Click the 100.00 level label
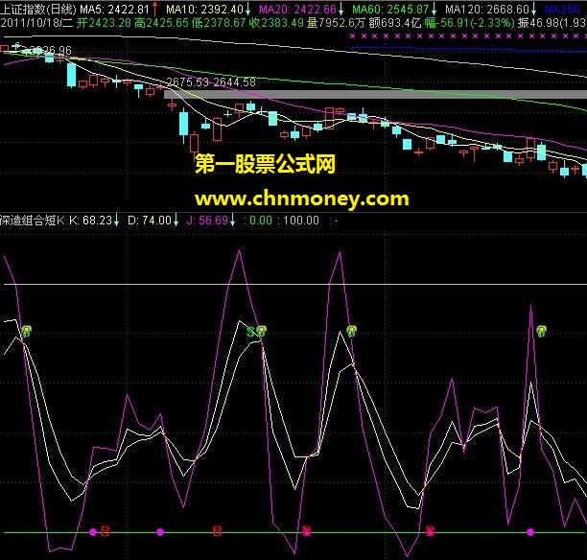The height and width of the screenshot is (560, 587). pyautogui.click(x=301, y=221)
